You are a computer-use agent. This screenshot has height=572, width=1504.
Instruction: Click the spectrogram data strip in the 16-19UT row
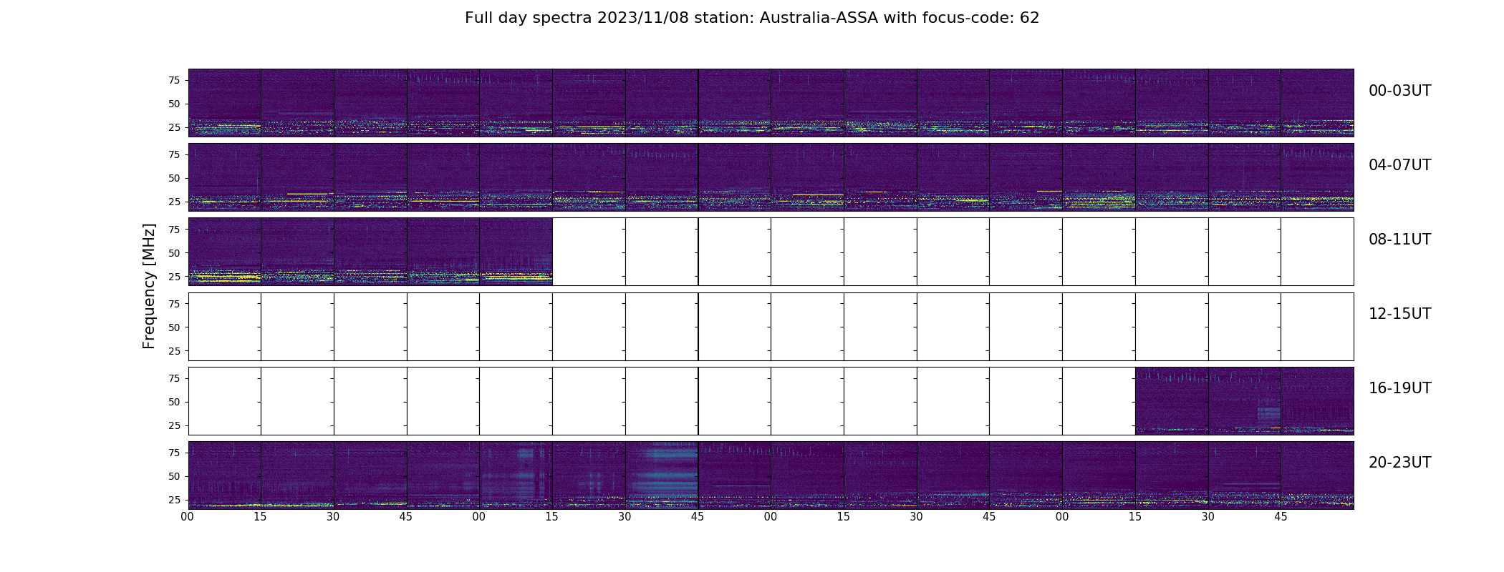[x=1245, y=401]
